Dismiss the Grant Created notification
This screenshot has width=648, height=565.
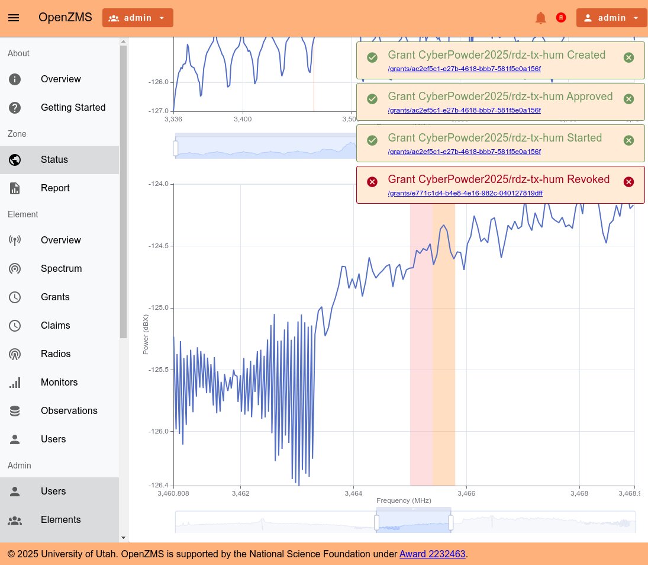(628, 57)
